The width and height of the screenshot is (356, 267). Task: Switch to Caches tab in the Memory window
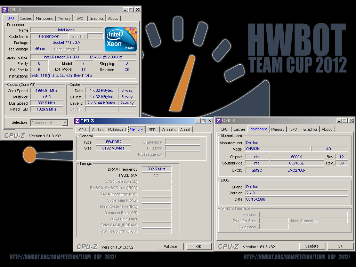98,130
